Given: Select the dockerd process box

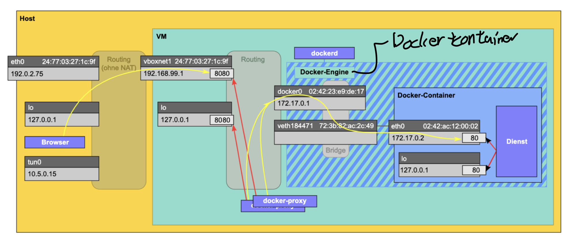Looking at the screenshot, I should click(x=324, y=53).
